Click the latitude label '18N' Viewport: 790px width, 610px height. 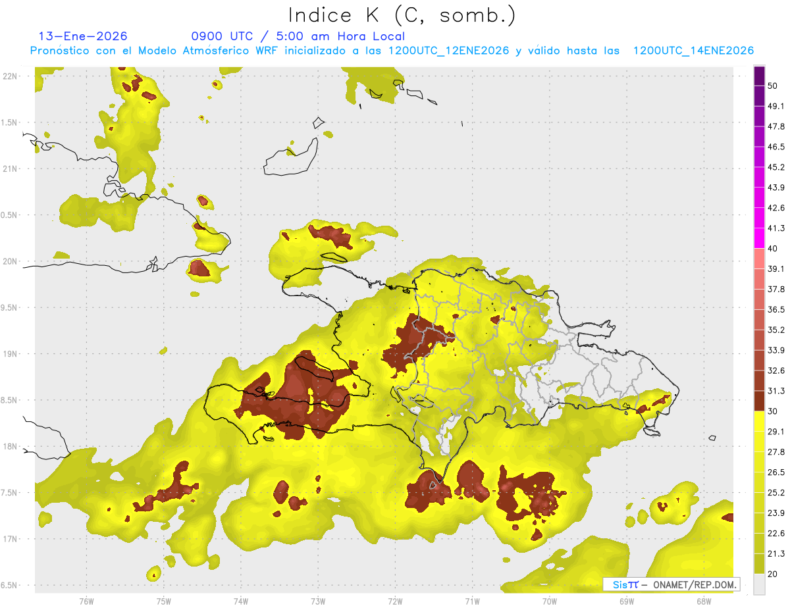pos(10,446)
